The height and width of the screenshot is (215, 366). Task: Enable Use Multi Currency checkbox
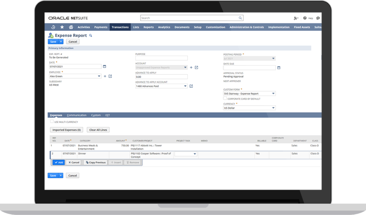click(x=52, y=122)
